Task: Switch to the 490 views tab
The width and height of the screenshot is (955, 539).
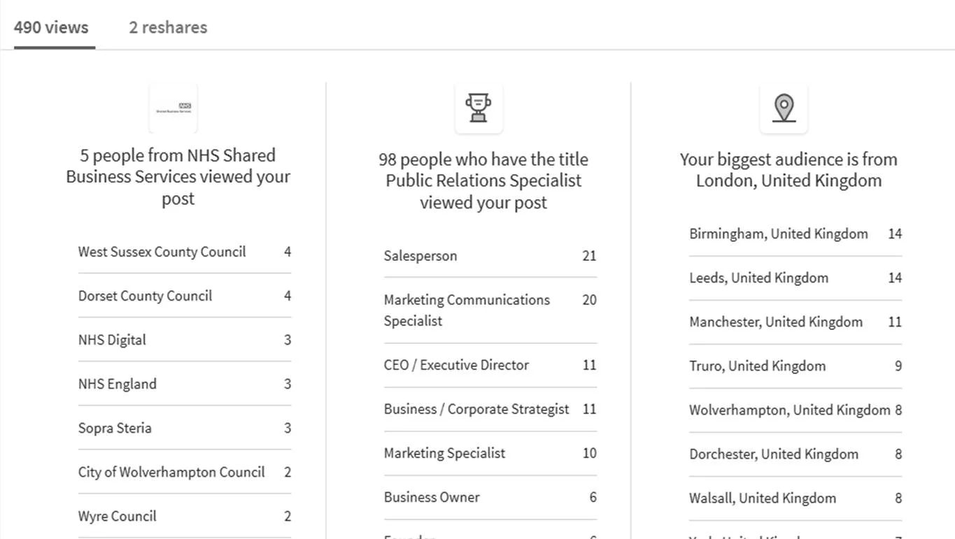Action: click(51, 27)
